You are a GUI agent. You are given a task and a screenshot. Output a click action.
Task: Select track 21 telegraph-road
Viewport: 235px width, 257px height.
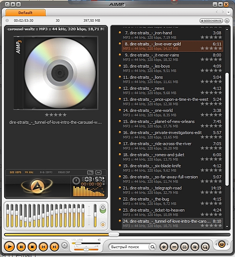click(x=172, y=190)
